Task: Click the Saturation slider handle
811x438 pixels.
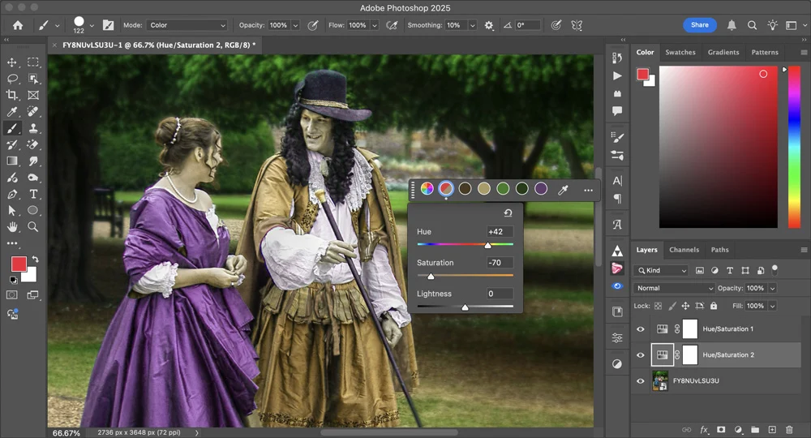Action: [431, 276]
